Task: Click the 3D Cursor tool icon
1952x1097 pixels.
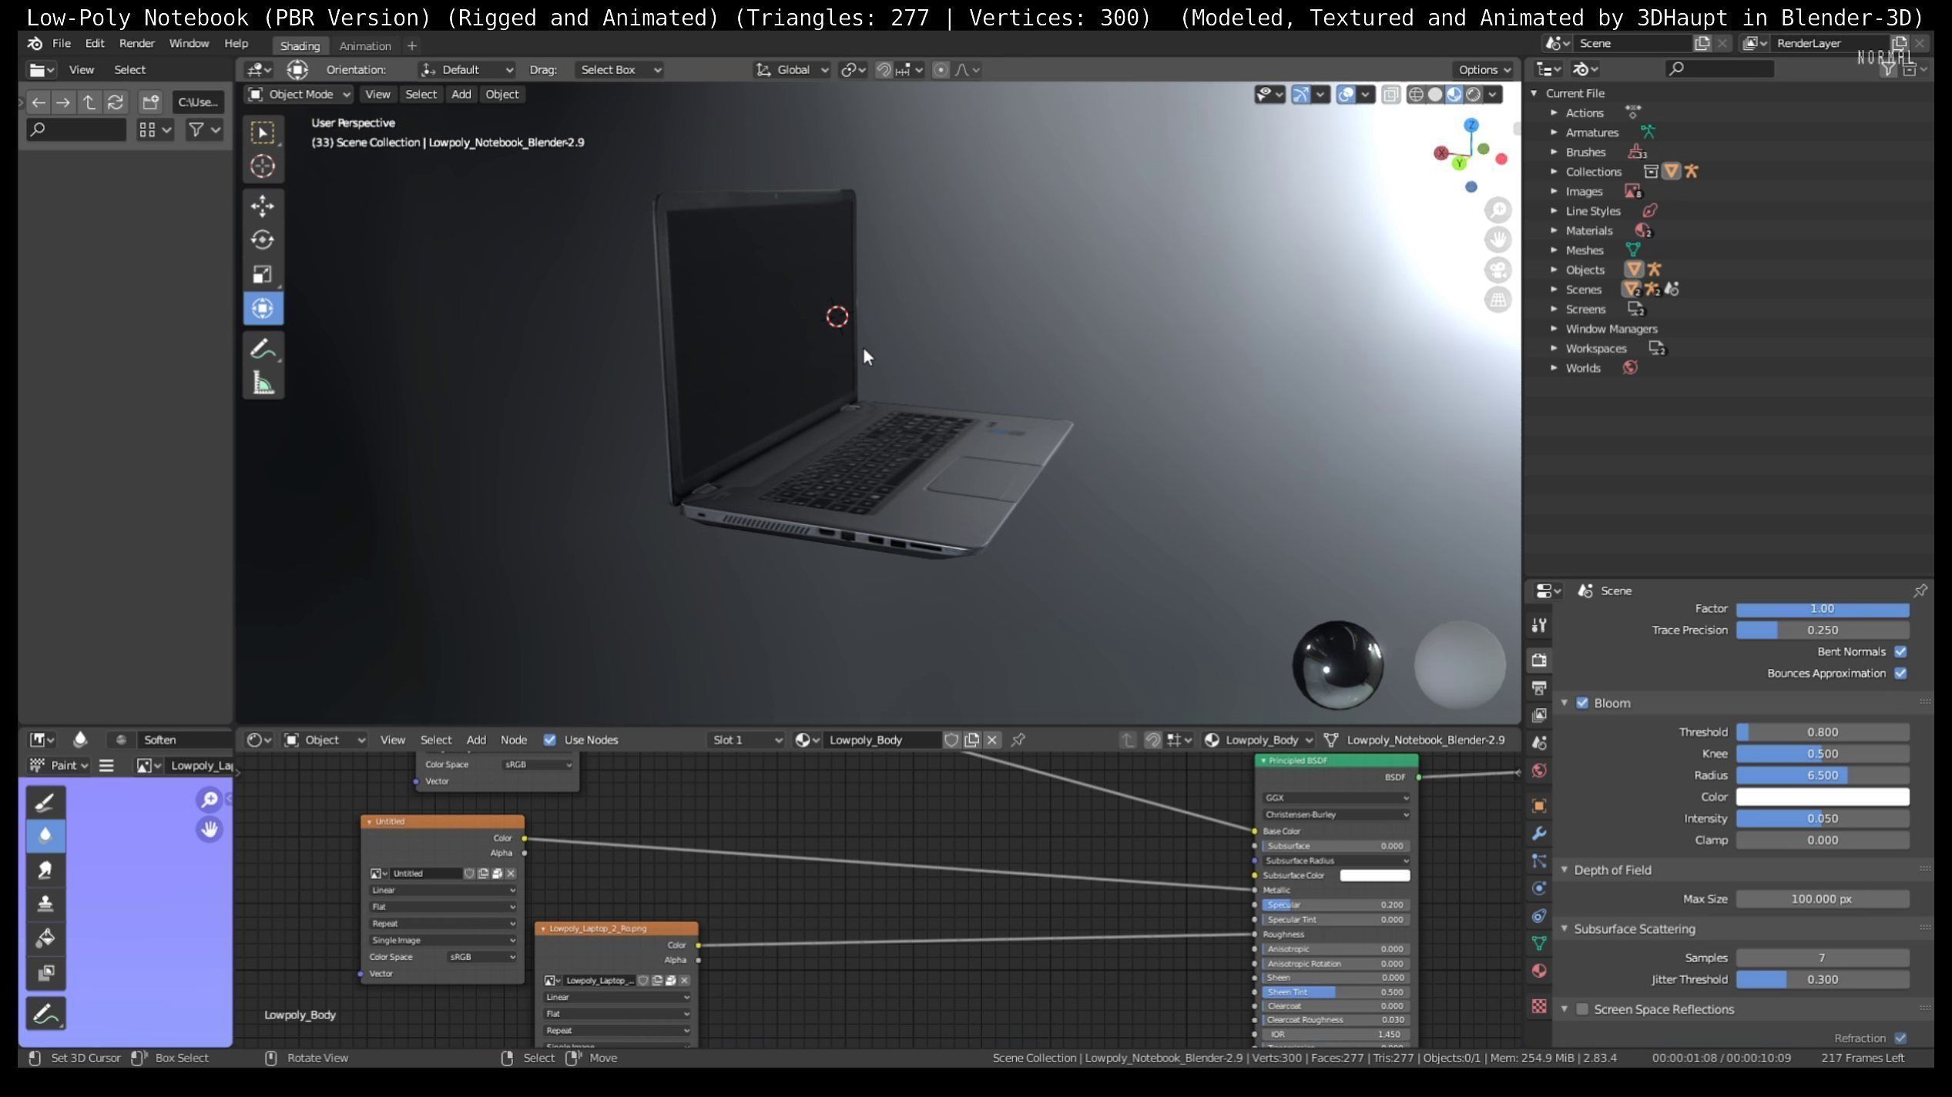Action: (262, 166)
